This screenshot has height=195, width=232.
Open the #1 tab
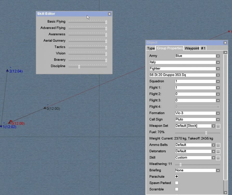coord(203,48)
